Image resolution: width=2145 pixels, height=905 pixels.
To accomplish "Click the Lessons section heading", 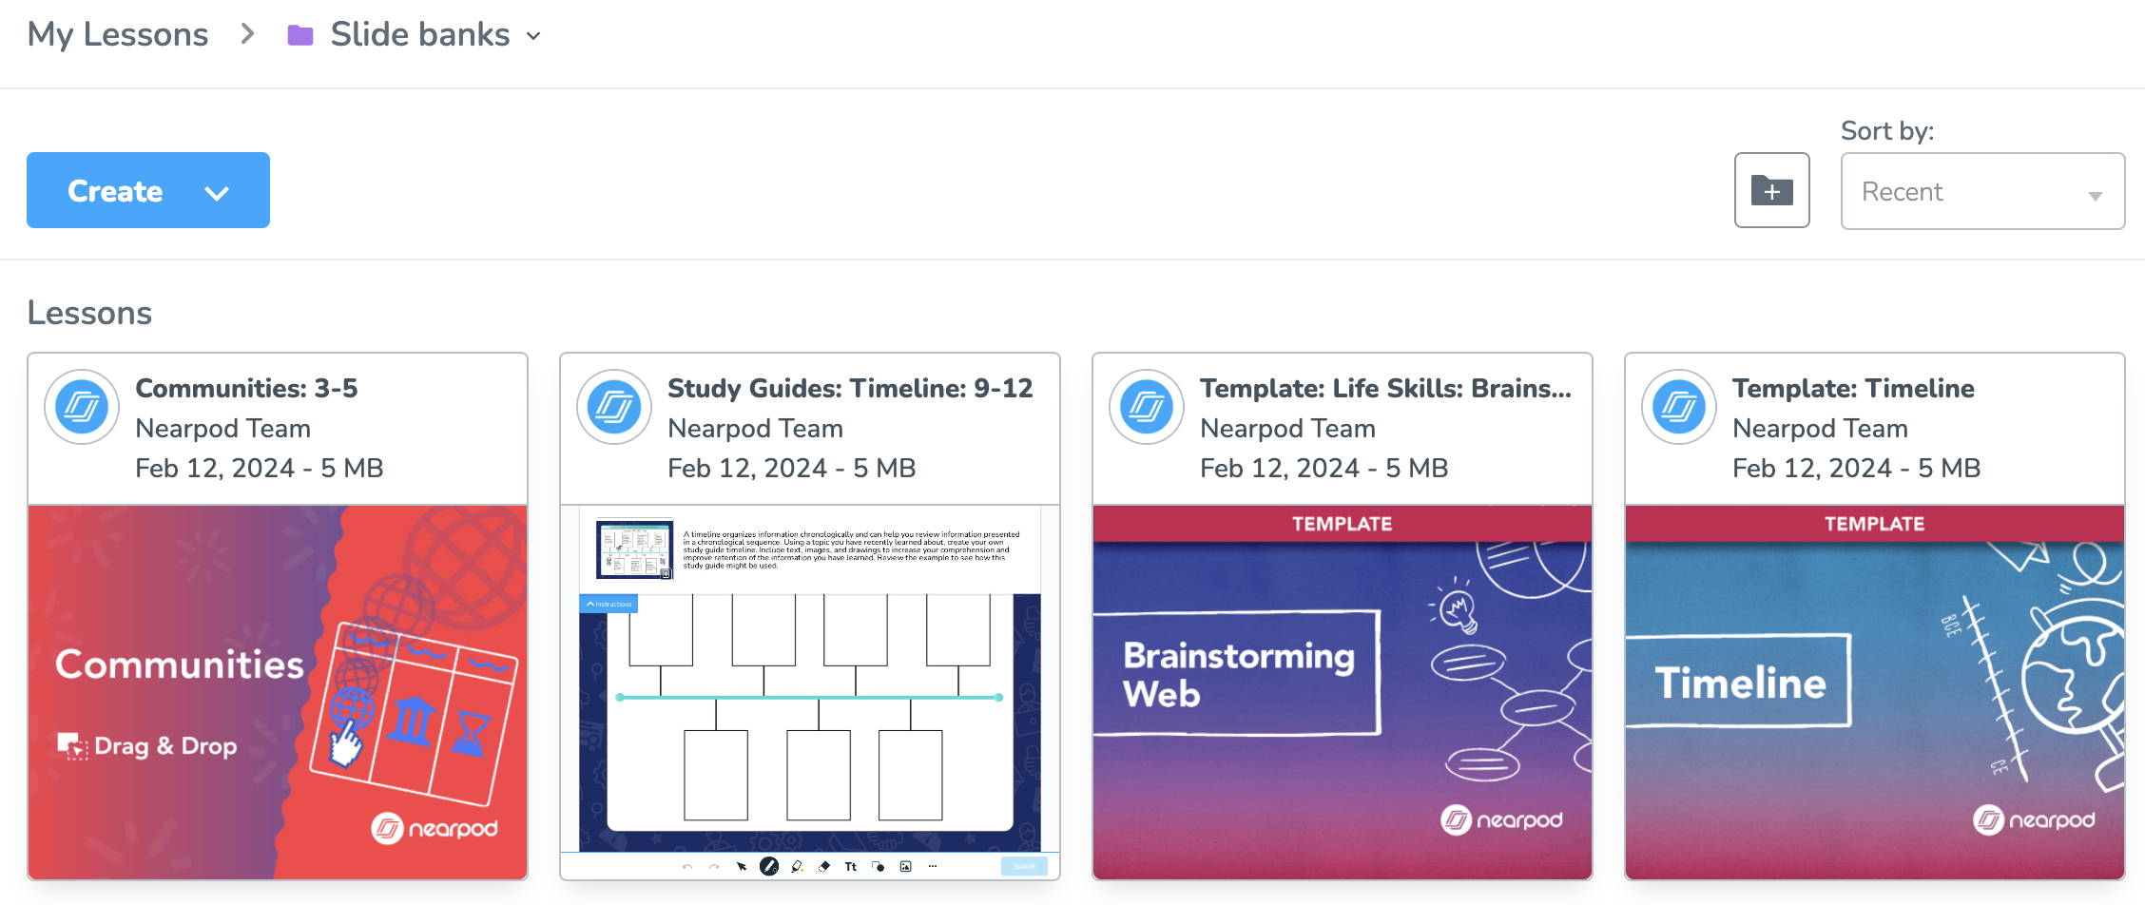I will pyautogui.click(x=89, y=313).
